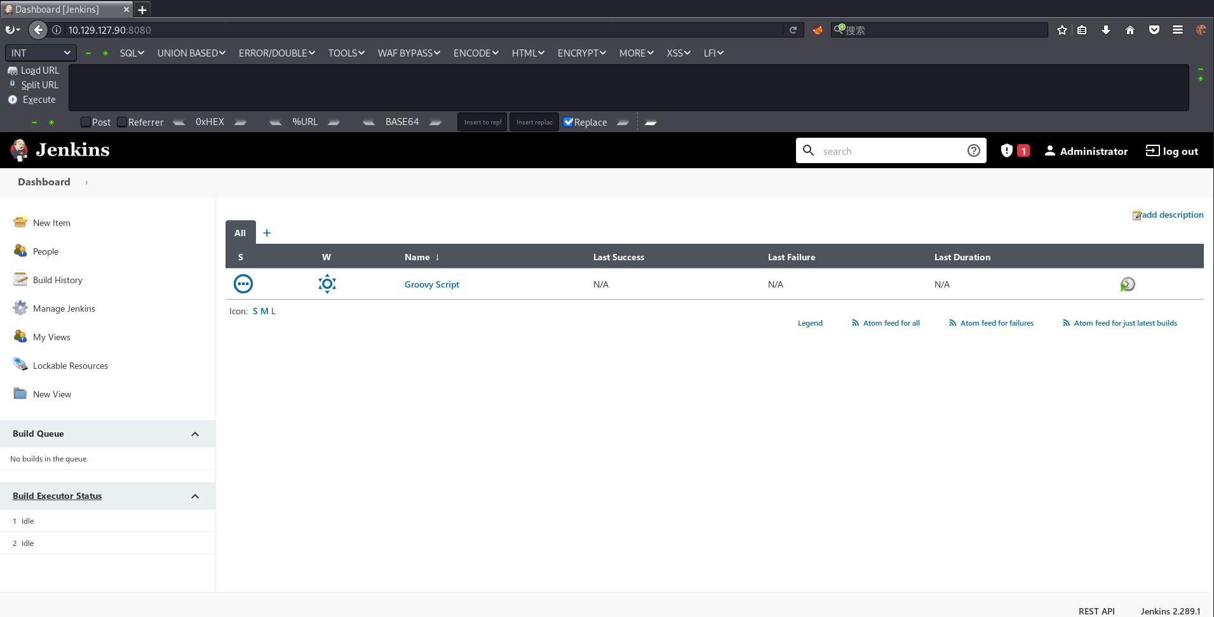Uncheck the Replace checkbox

point(568,122)
